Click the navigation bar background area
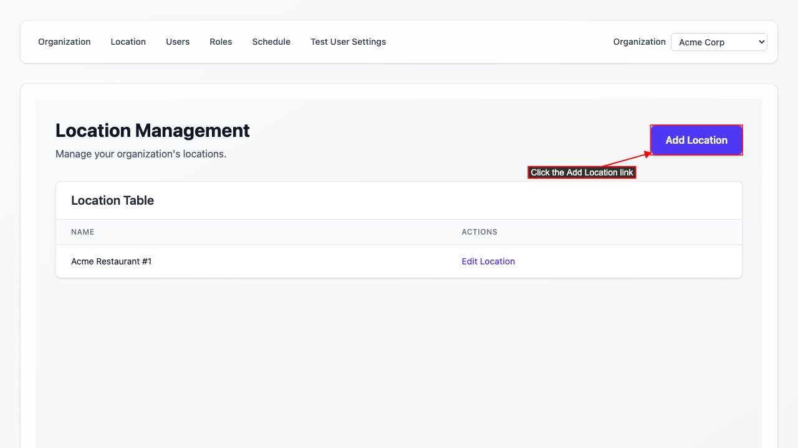798x448 pixels. pyautogui.click(x=486, y=42)
